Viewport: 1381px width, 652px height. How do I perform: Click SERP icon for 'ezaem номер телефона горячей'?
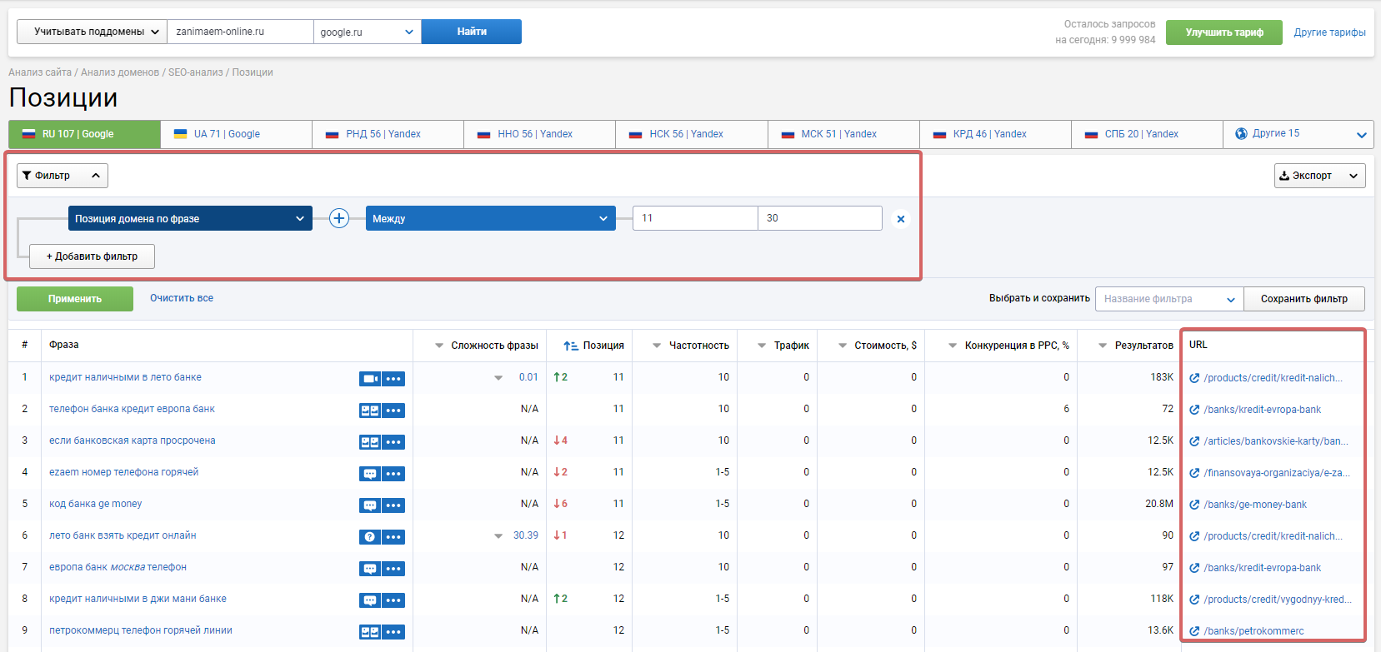pos(370,474)
